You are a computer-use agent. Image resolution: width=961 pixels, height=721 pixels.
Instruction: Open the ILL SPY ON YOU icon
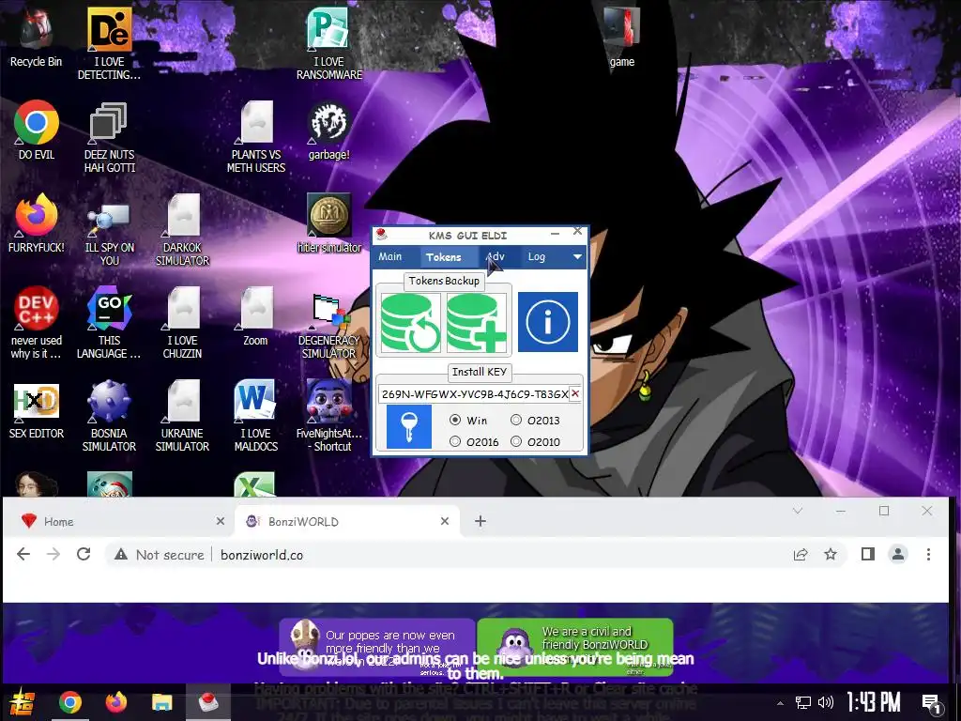109,229
